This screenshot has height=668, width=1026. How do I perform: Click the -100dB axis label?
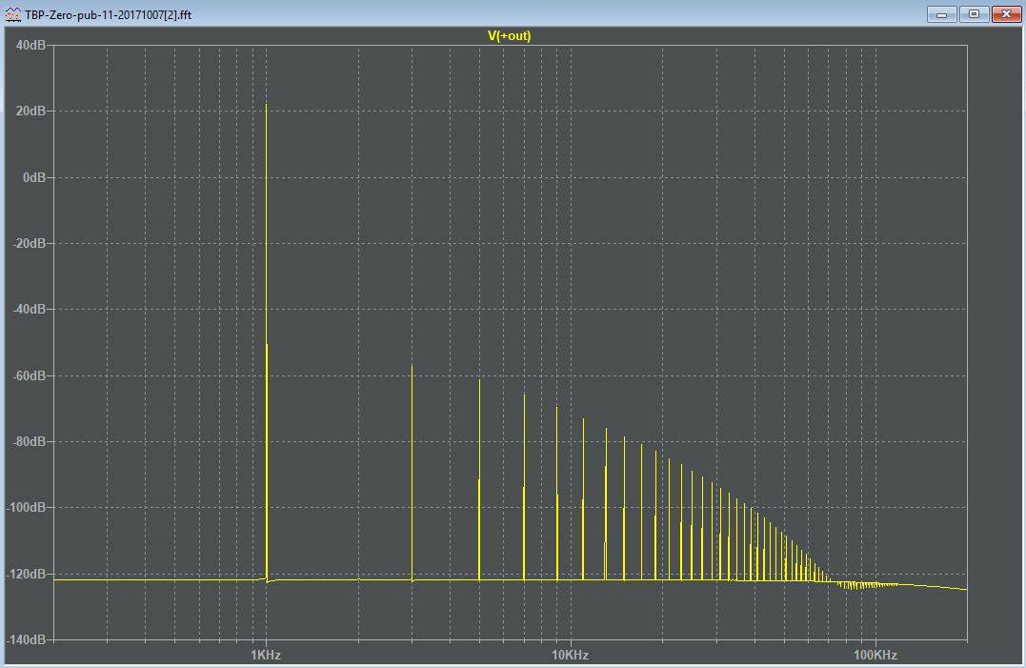coord(27,507)
